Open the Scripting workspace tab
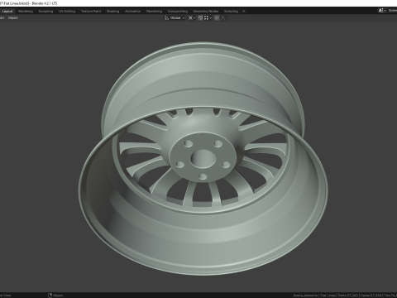Viewport: 397px width, 298px height. (x=231, y=12)
